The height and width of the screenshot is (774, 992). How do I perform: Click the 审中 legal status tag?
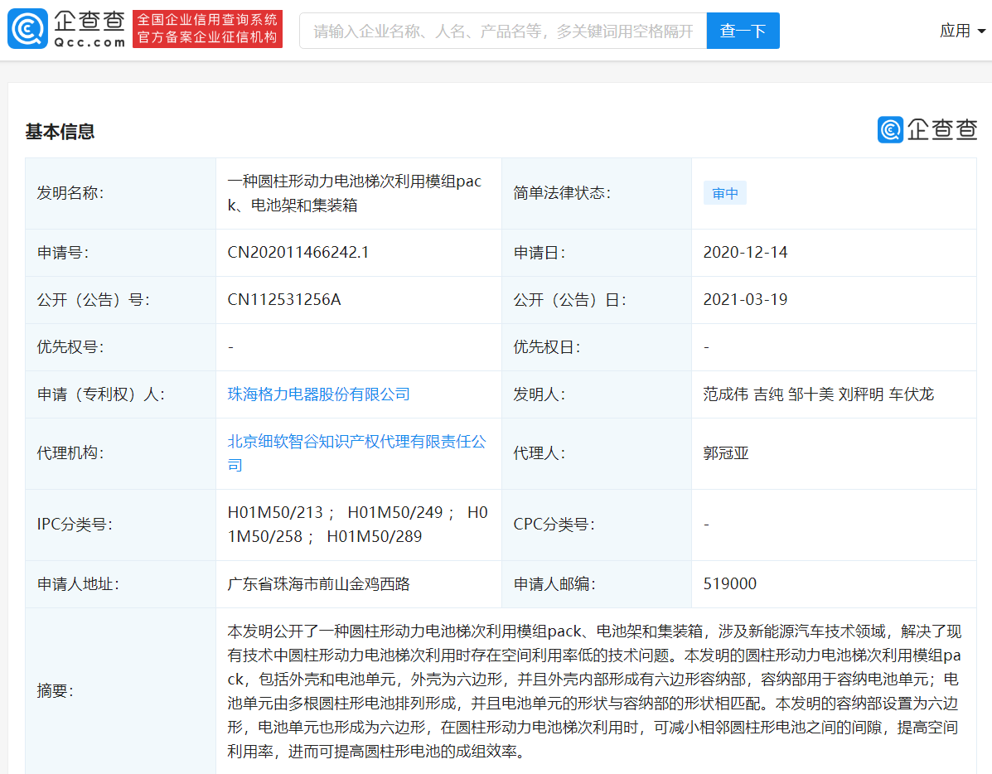click(724, 192)
